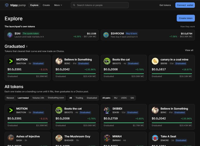200x146 pixels.
Task: Click the +135.96% change in Graduated section
Action: [x=90, y=69]
